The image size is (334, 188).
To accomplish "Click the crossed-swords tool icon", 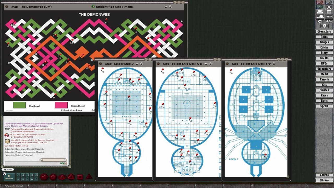I will tap(329, 7).
